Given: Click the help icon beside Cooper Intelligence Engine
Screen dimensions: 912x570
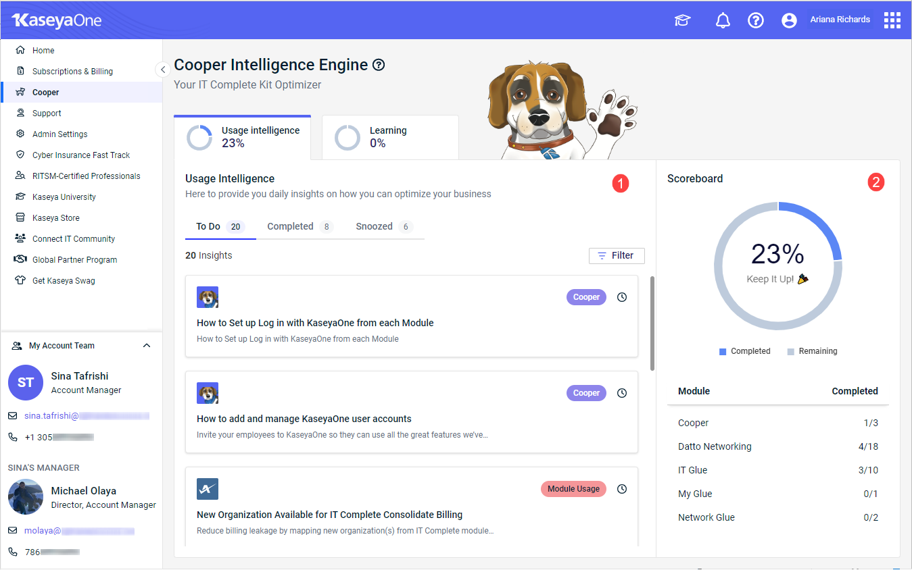Looking at the screenshot, I should pos(379,65).
